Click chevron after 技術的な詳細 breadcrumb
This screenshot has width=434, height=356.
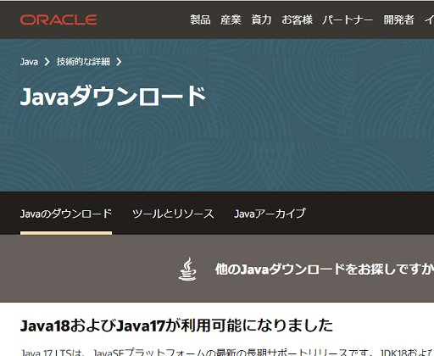119,62
